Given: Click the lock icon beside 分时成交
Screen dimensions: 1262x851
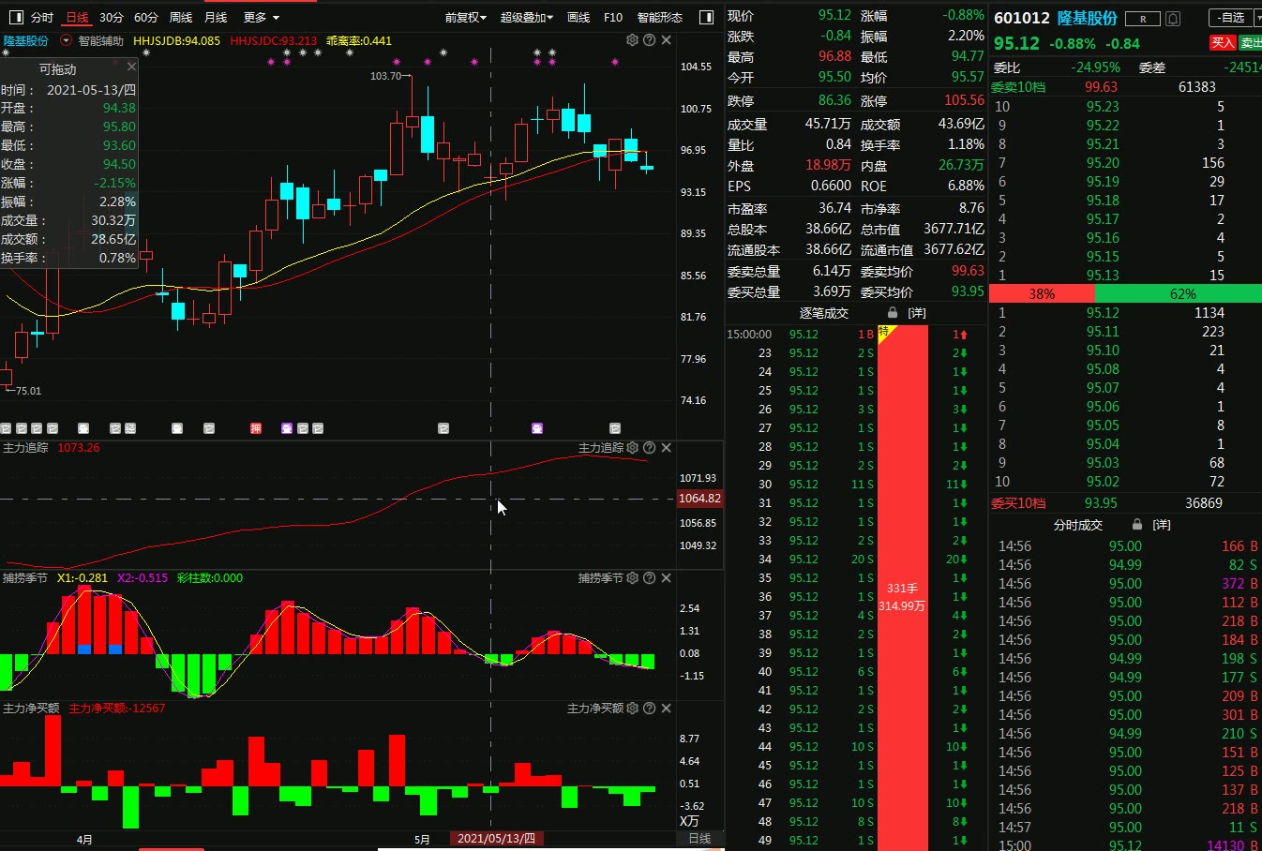Looking at the screenshot, I should pyautogui.click(x=1137, y=525).
